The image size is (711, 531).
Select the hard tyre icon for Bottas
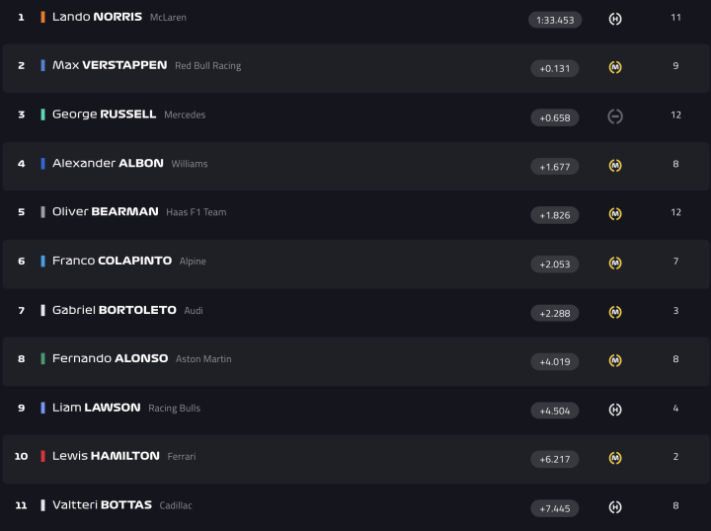(x=615, y=507)
